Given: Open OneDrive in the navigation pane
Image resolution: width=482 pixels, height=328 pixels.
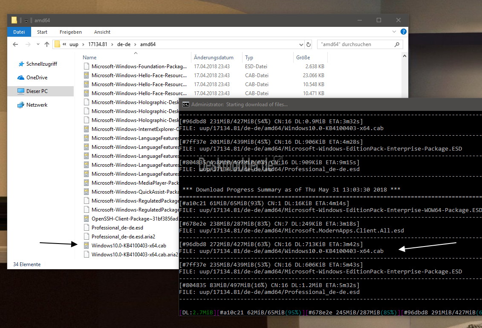Looking at the screenshot, I should click(37, 78).
